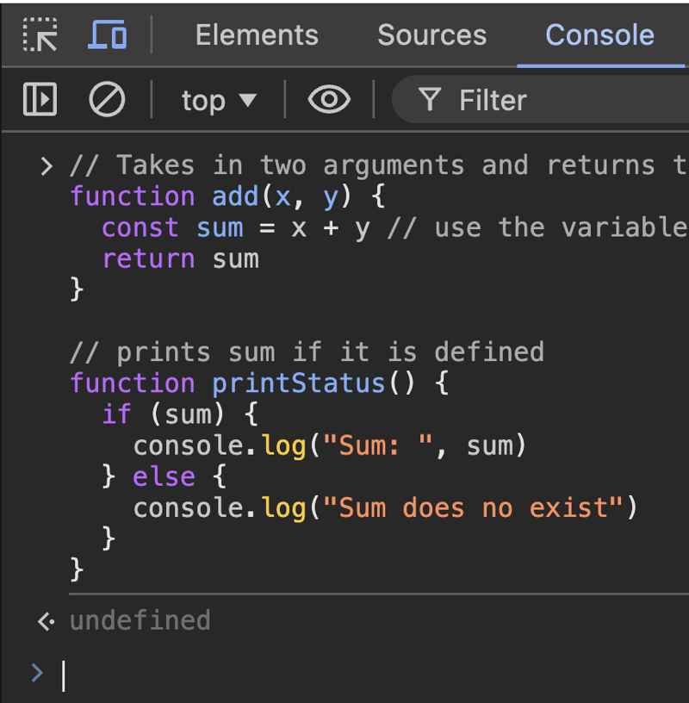
Task: Open the Elements tab
Action: pyautogui.click(x=257, y=35)
